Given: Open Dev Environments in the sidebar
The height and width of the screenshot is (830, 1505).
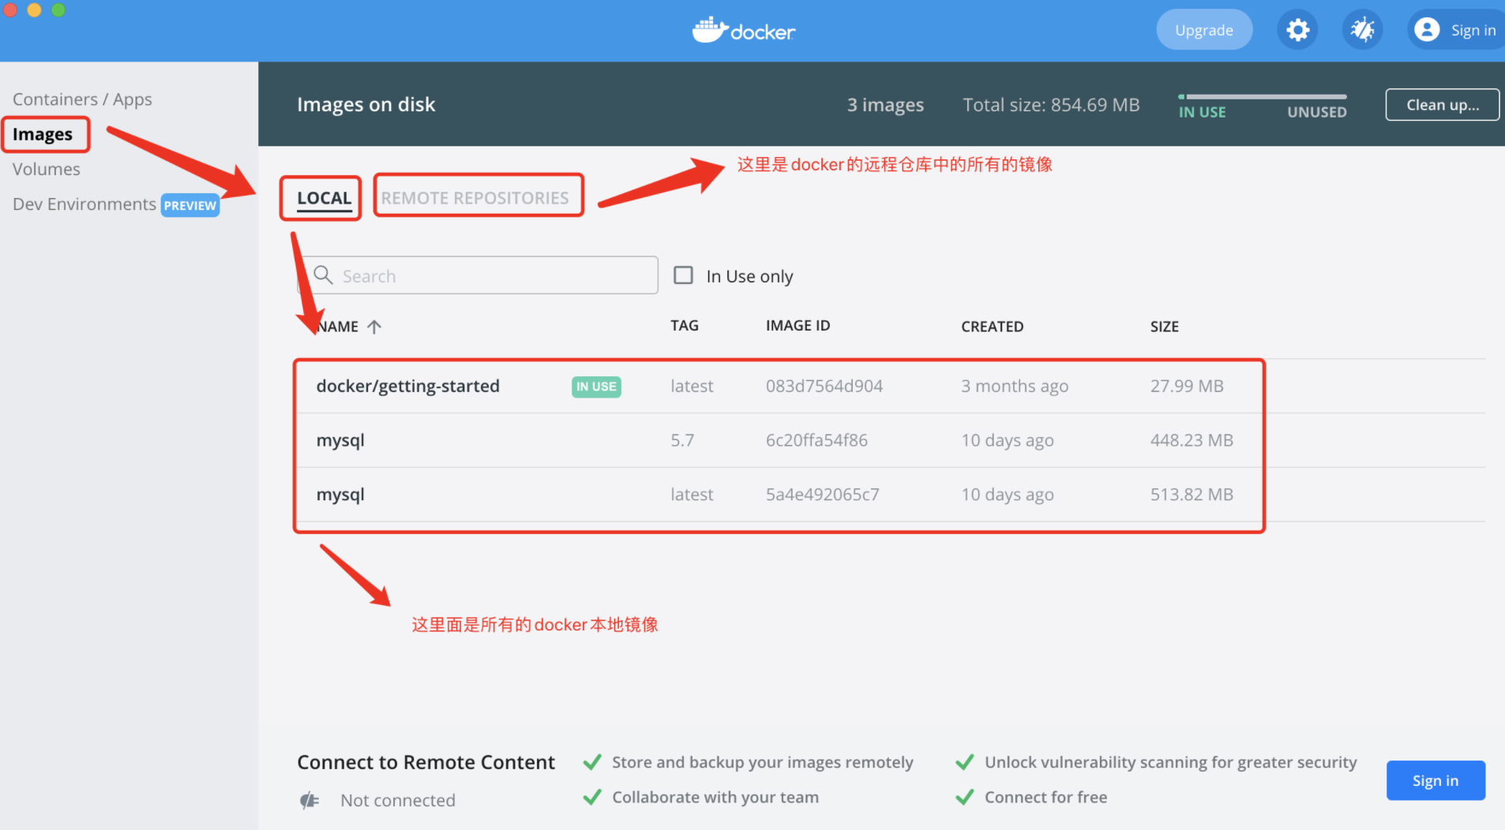Looking at the screenshot, I should click(84, 204).
